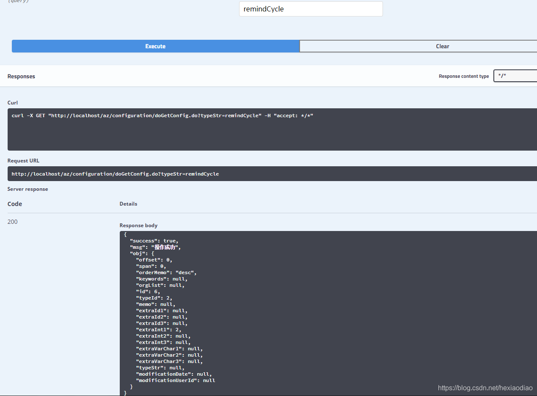
Task: Click the "memo": null line
Action: 156,304
